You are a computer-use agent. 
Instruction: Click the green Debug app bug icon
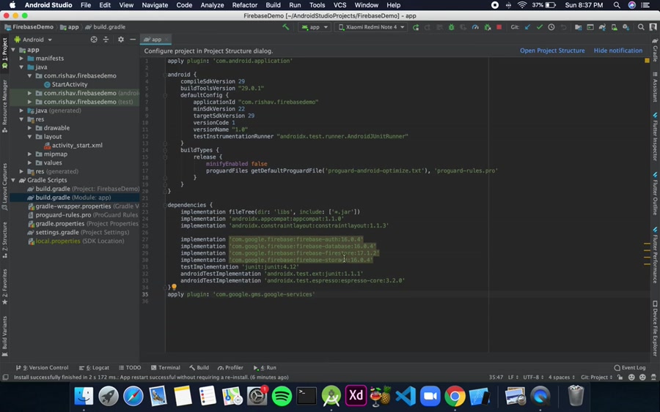451,27
